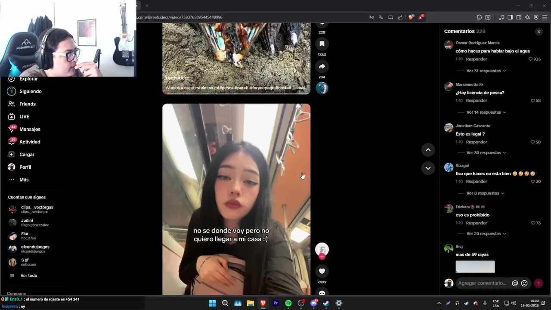Open Leo AI sparkle icon
This screenshot has height=310, width=551.
527,17
